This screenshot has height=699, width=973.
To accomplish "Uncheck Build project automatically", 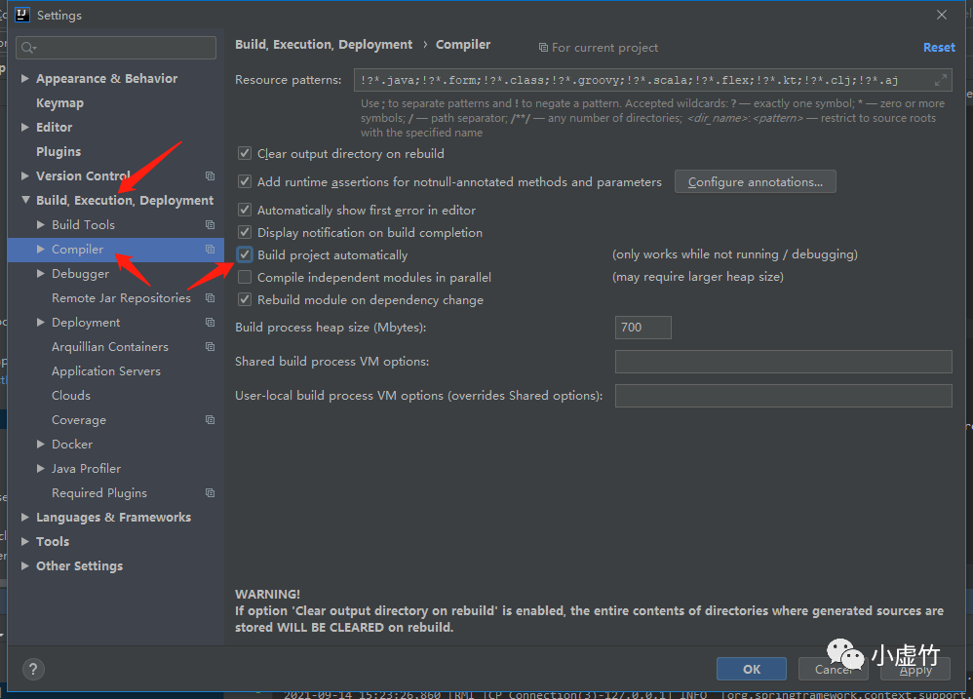I will [x=245, y=254].
